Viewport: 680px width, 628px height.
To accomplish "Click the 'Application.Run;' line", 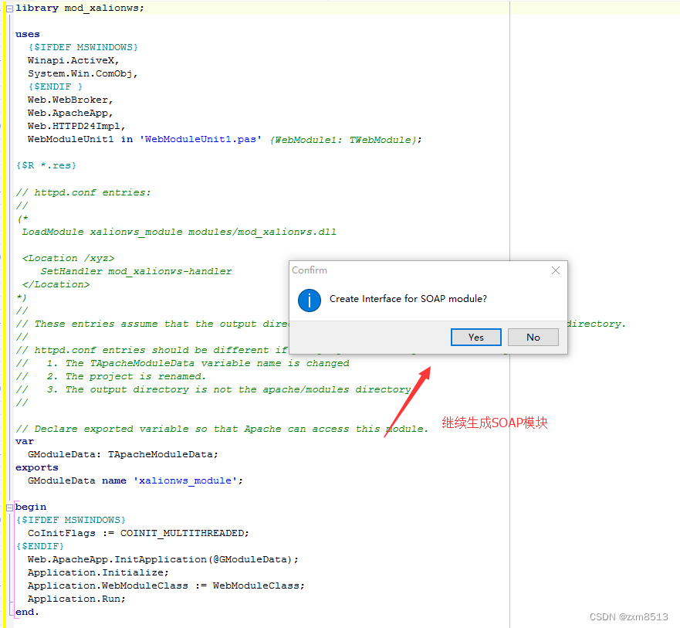I will click(x=76, y=599).
